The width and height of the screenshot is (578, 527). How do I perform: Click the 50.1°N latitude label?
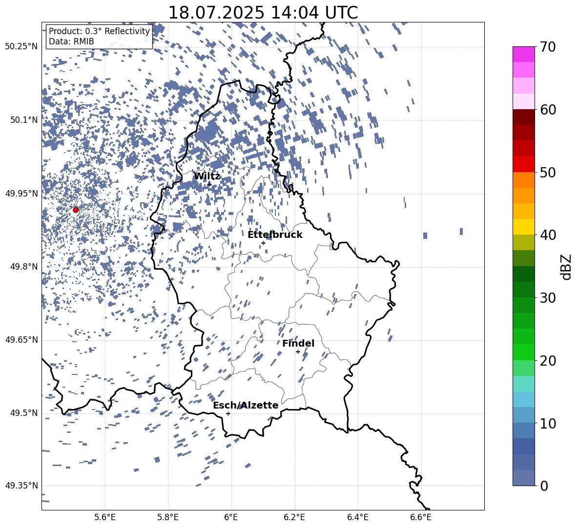(24, 120)
